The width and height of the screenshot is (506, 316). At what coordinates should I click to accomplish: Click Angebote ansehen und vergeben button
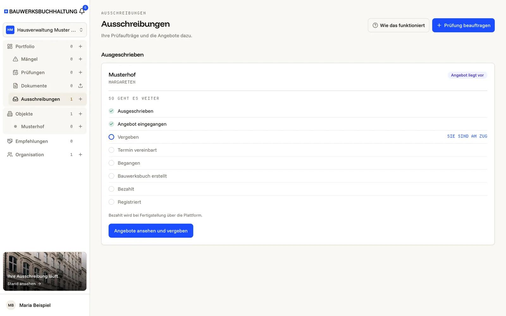pos(151,231)
